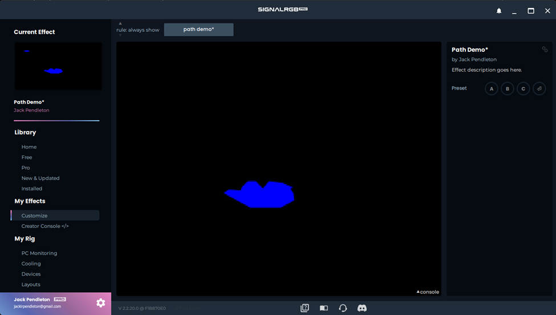556x315 pixels.
Task: Open settings gear next to Jack Pendleton
Action: click(x=101, y=303)
